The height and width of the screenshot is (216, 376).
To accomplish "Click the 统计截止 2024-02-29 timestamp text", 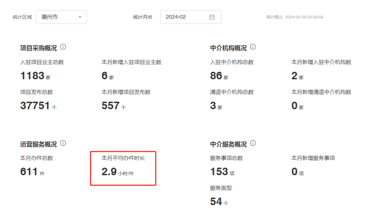I will 295,17.
